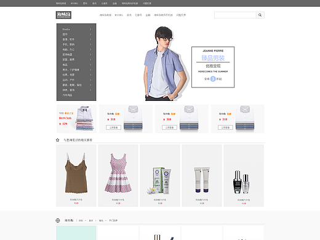This screenshot has width=320, height=240.
Task: Click the view button on leftmost ¥318 shirt card
Action: click(113, 127)
